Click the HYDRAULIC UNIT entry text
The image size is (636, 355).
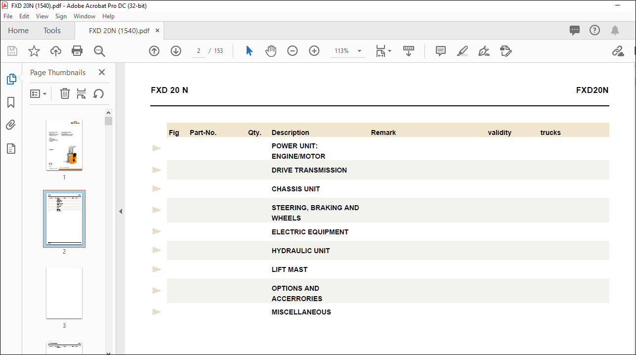(x=300, y=251)
